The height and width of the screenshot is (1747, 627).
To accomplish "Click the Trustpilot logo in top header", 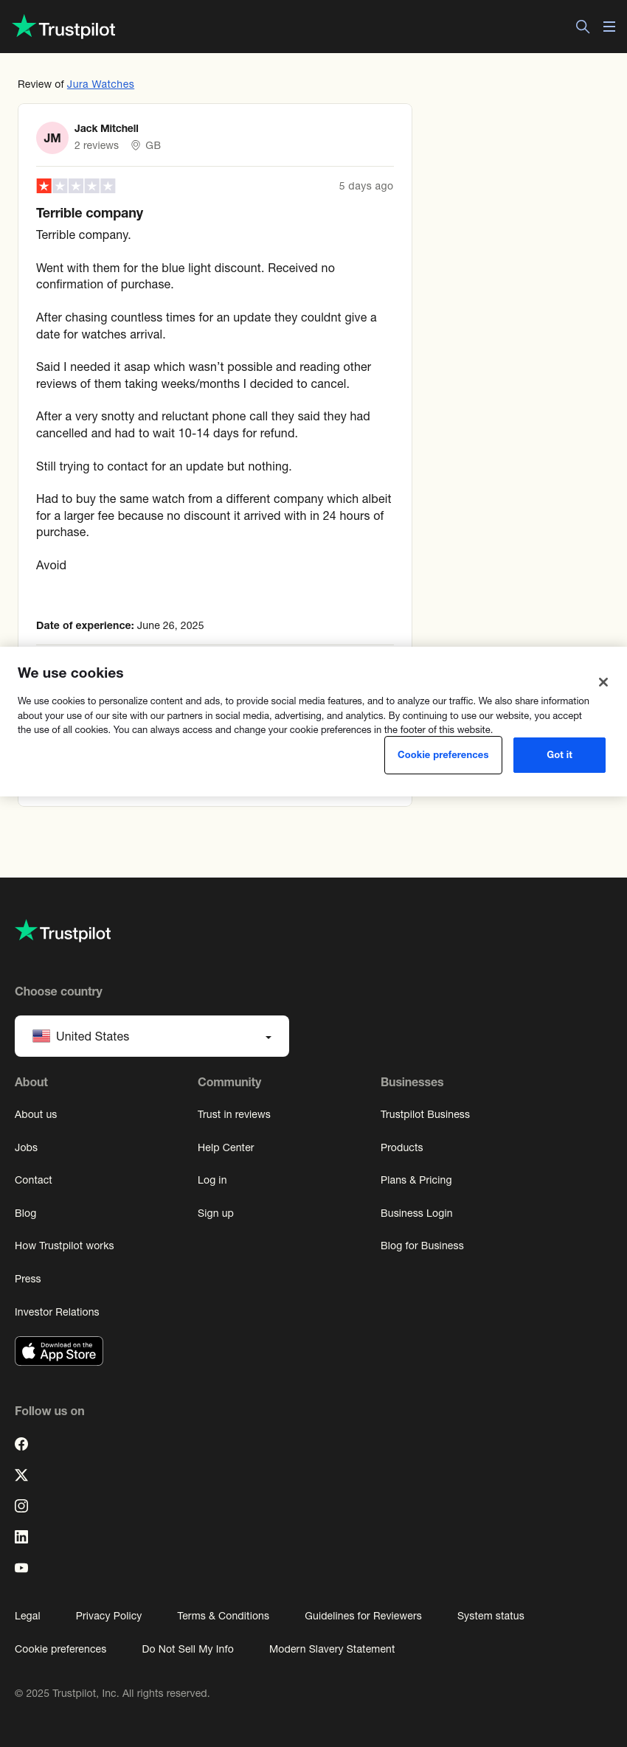I will point(64,27).
